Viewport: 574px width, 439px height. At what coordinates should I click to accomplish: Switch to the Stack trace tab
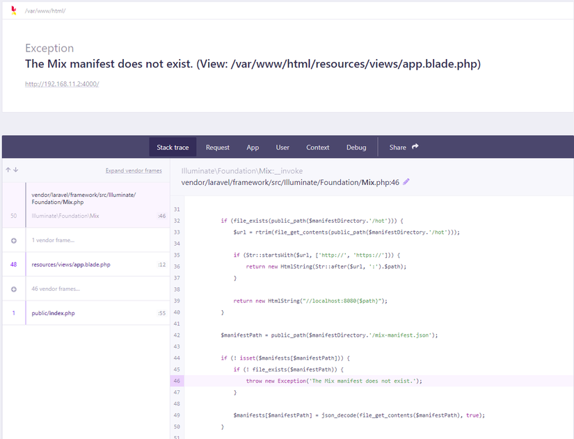point(173,147)
